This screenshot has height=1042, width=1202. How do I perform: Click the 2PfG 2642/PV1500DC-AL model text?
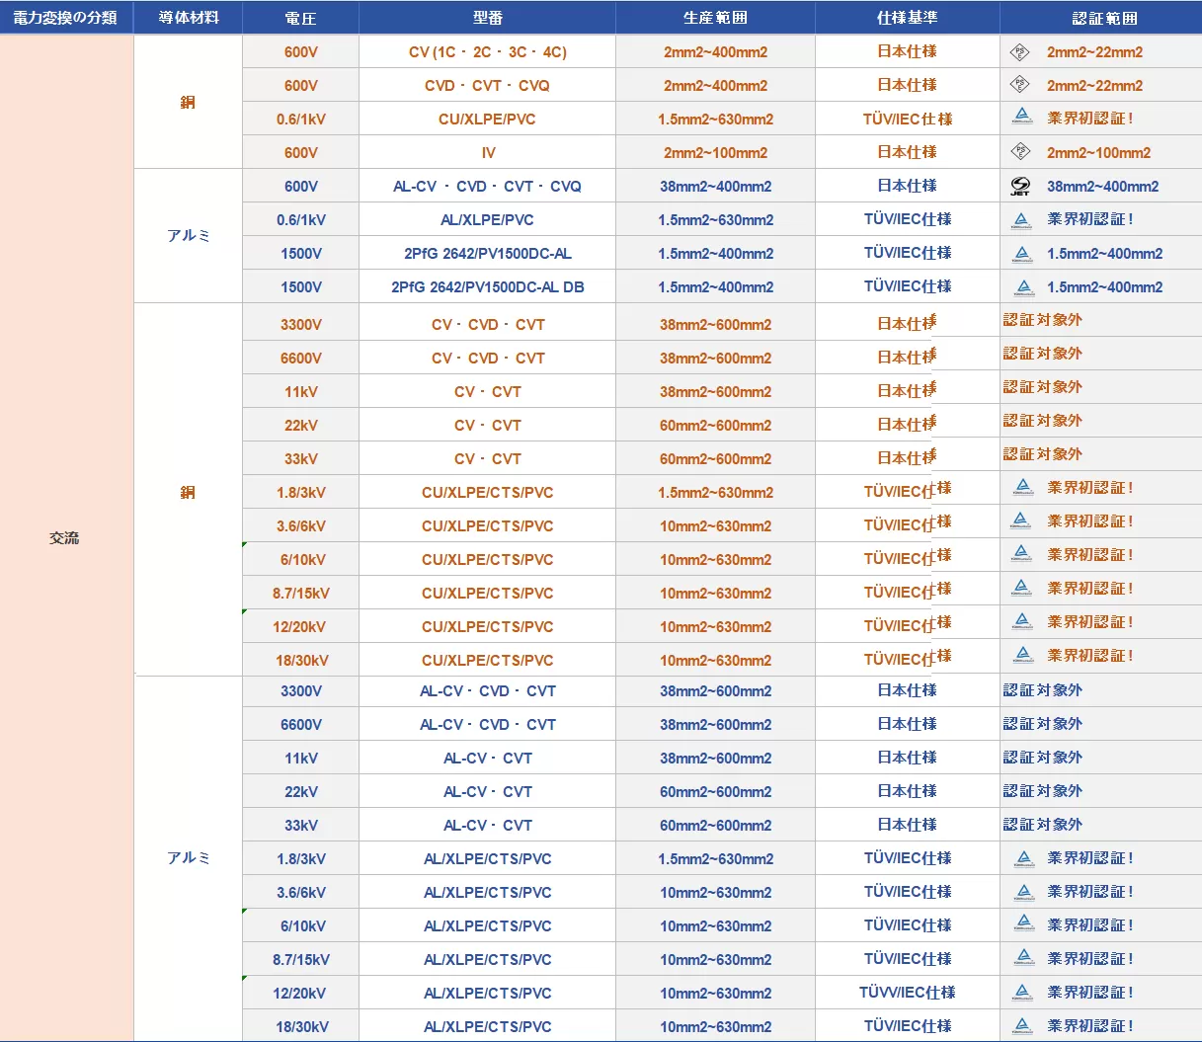pyautogui.click(x=487, y=254)
